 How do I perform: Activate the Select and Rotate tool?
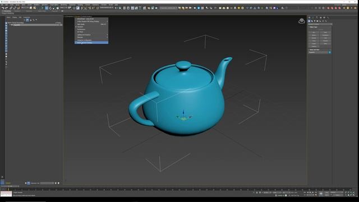click(50, 8)
